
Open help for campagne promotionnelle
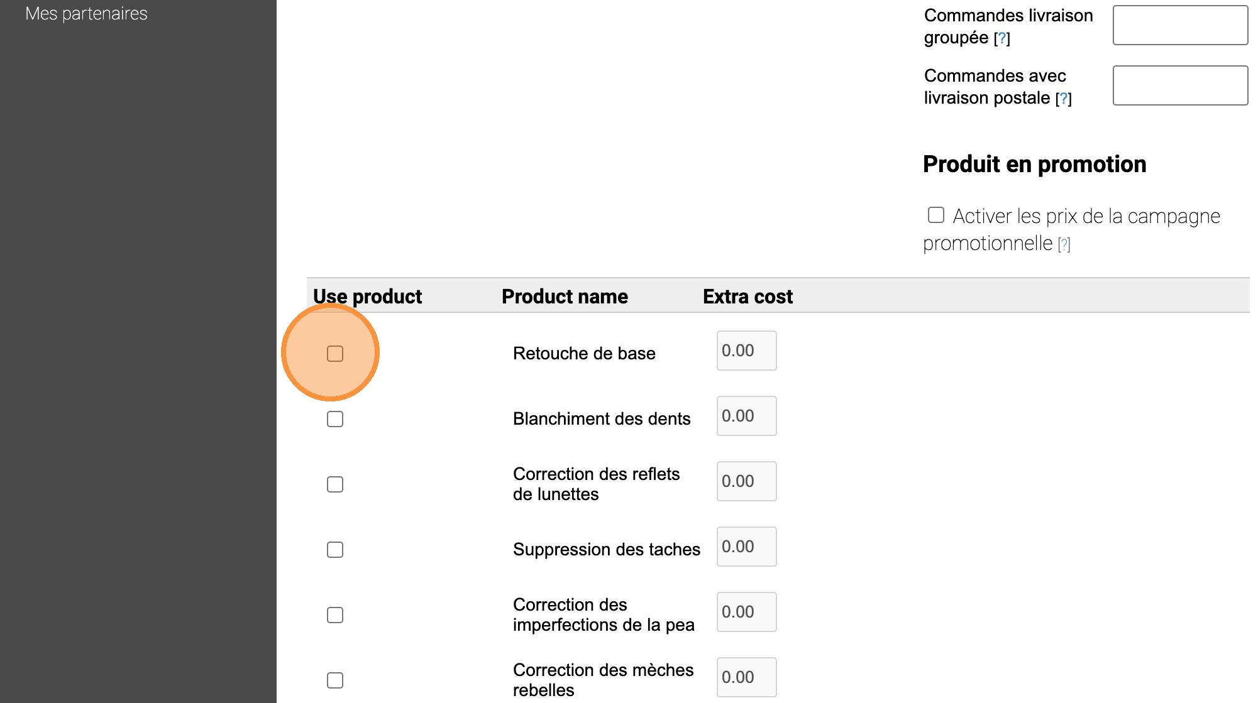point(1064,244)
